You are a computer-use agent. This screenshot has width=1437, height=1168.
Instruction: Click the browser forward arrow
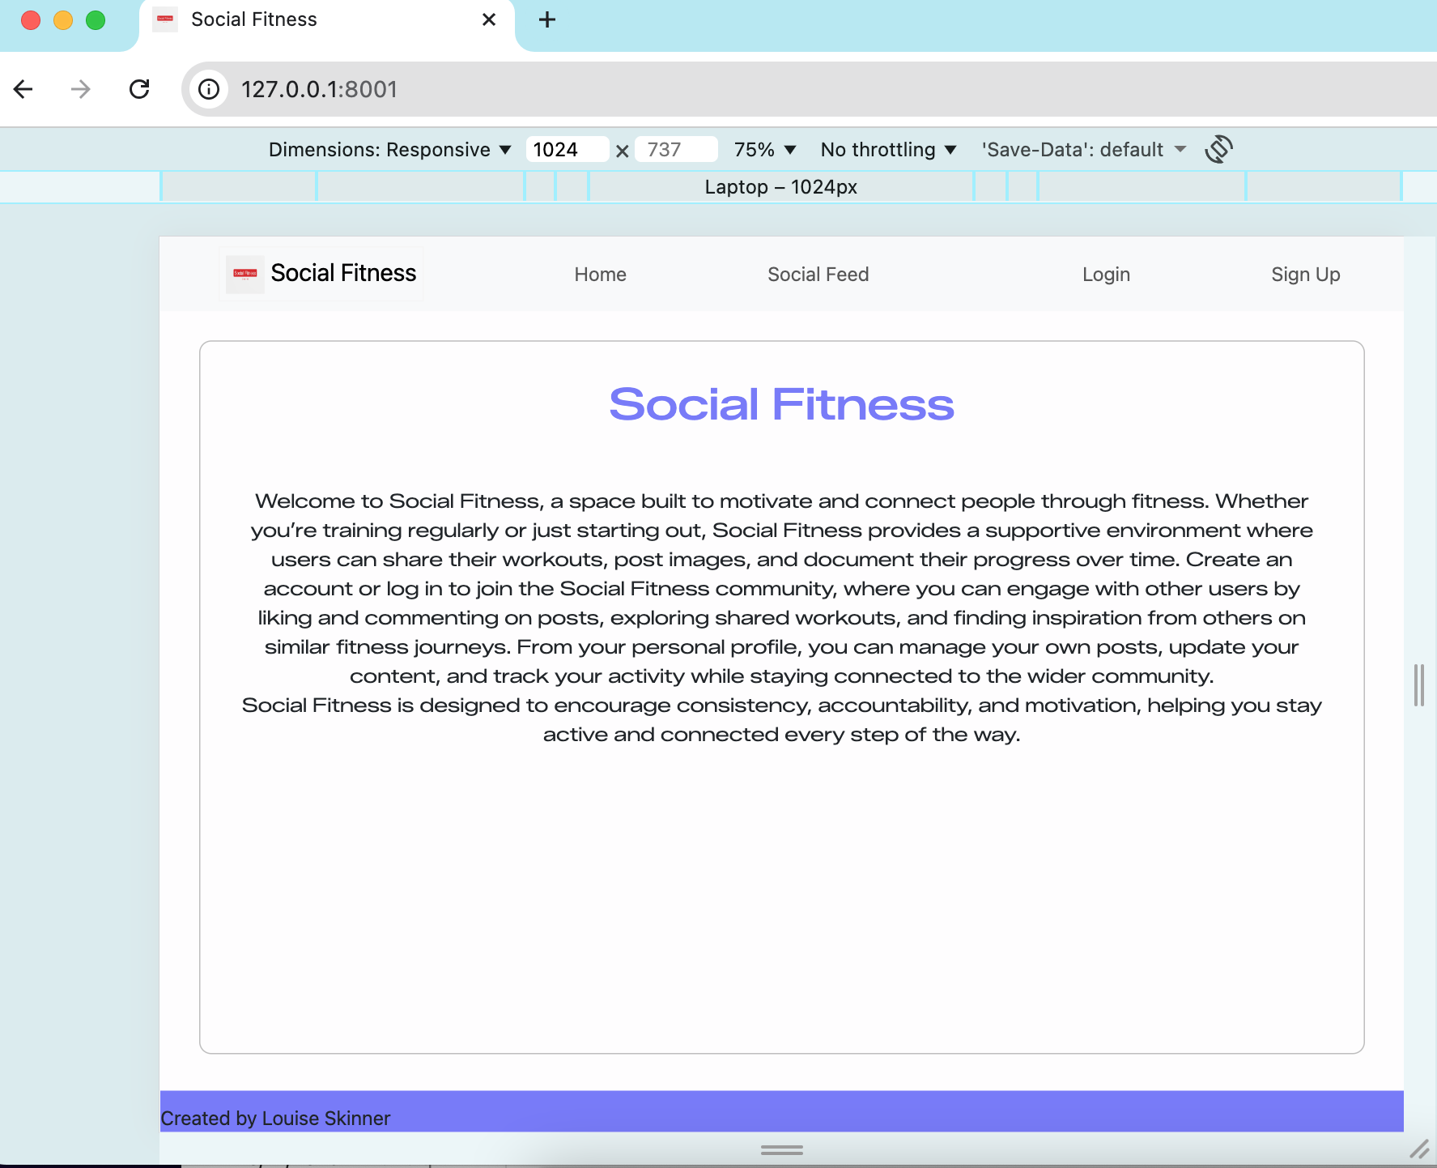(80, 89)
